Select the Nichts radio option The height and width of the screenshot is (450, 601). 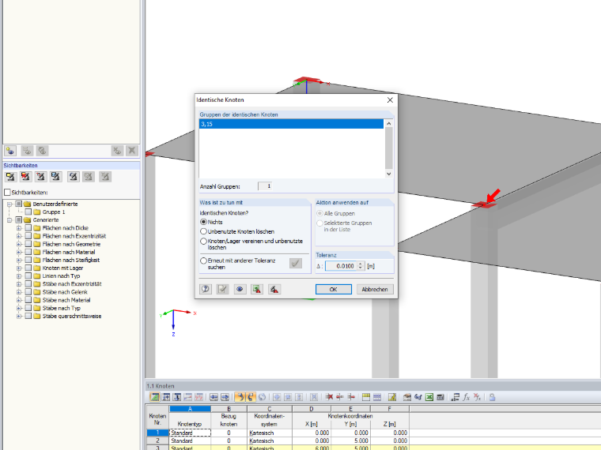click(204, 222)
